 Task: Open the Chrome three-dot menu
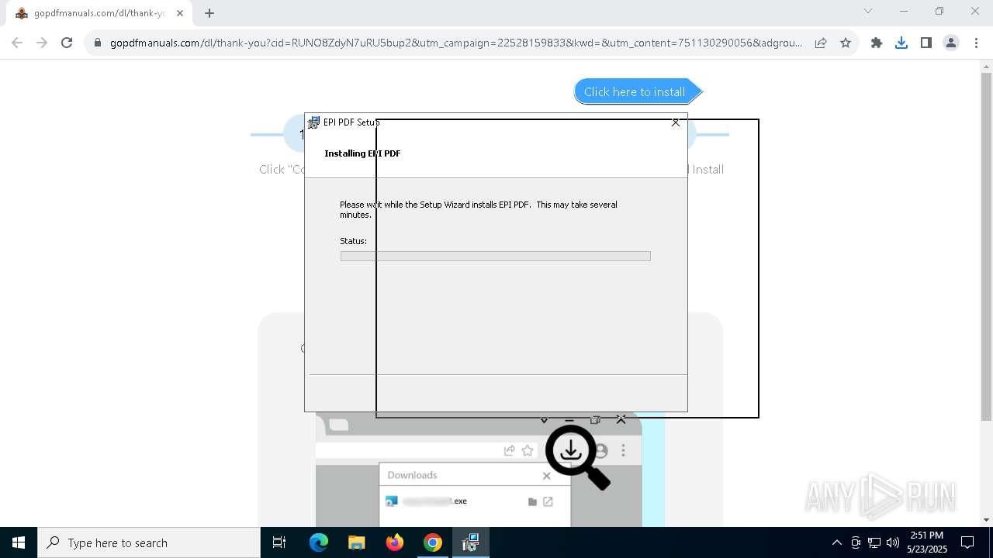click(976, 43)
